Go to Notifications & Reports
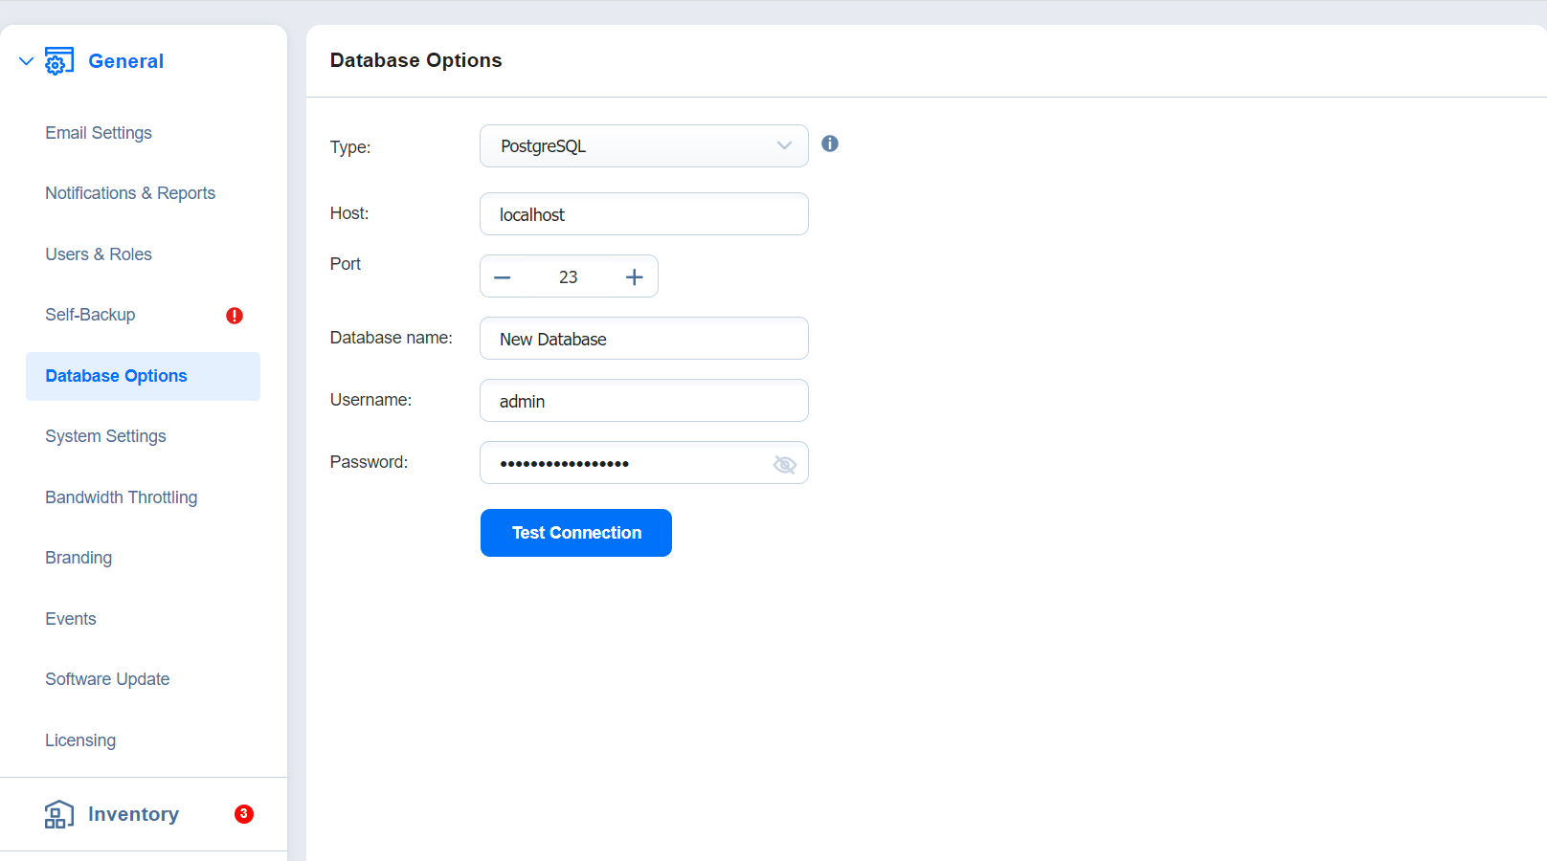This screenshot has width=1547, height=861. (130, 193)
